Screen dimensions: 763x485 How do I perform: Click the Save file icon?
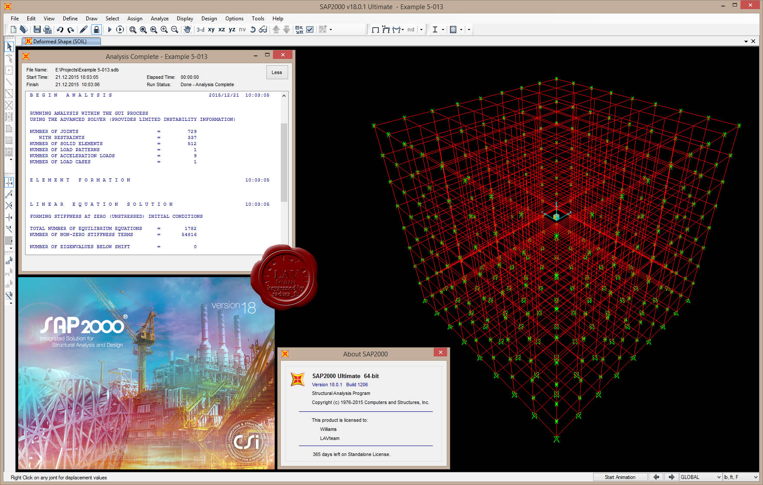pos(37,29)
